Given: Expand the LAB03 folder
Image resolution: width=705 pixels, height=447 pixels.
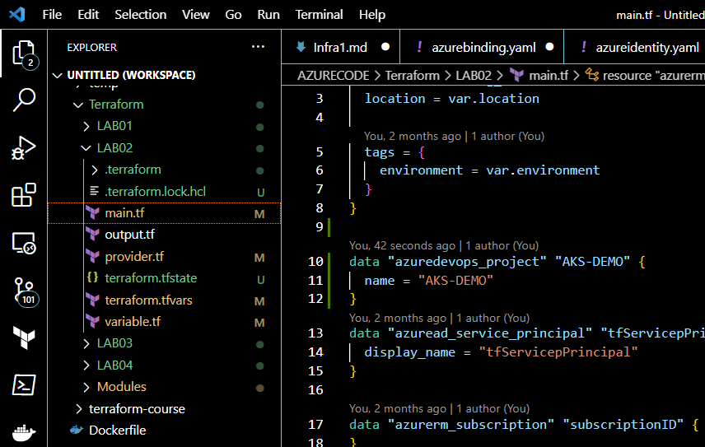Looking at the screenshot, I should click(86, 343).
